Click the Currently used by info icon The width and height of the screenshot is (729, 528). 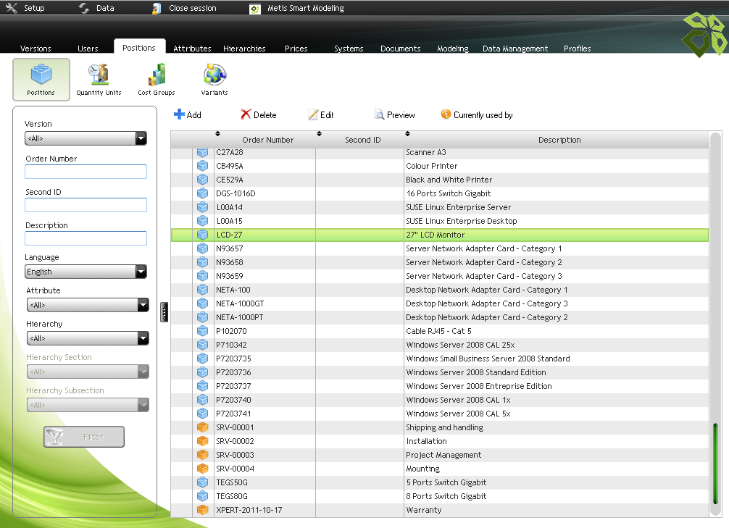click(x=446, y=114)
